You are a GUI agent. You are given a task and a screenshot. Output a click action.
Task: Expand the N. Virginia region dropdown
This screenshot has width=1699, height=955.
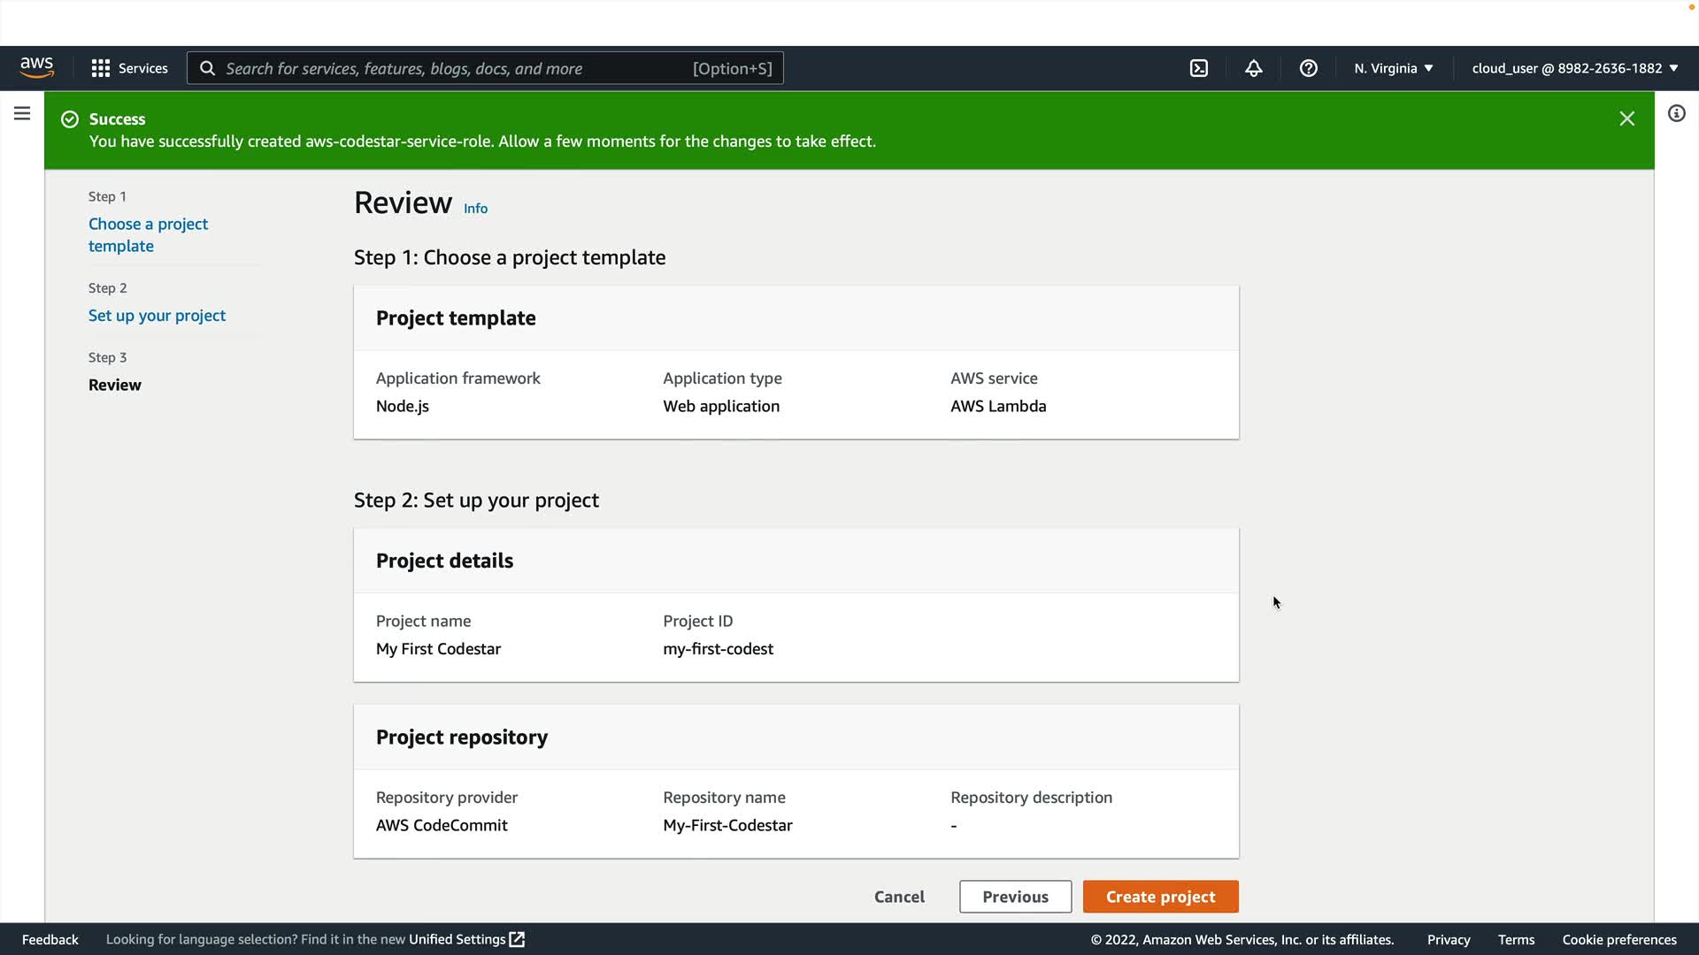[x=1393, y=68]
